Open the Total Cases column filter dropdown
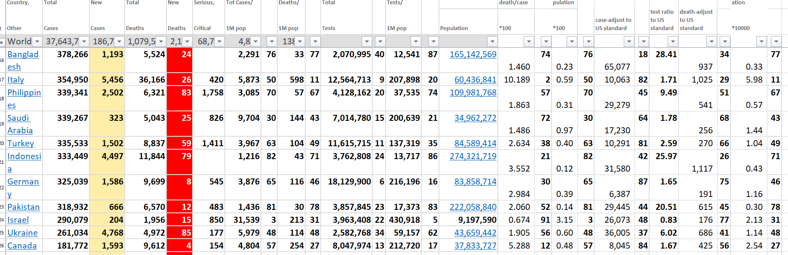Viewport: 788px width, 255px height. [x=84, y=42]
